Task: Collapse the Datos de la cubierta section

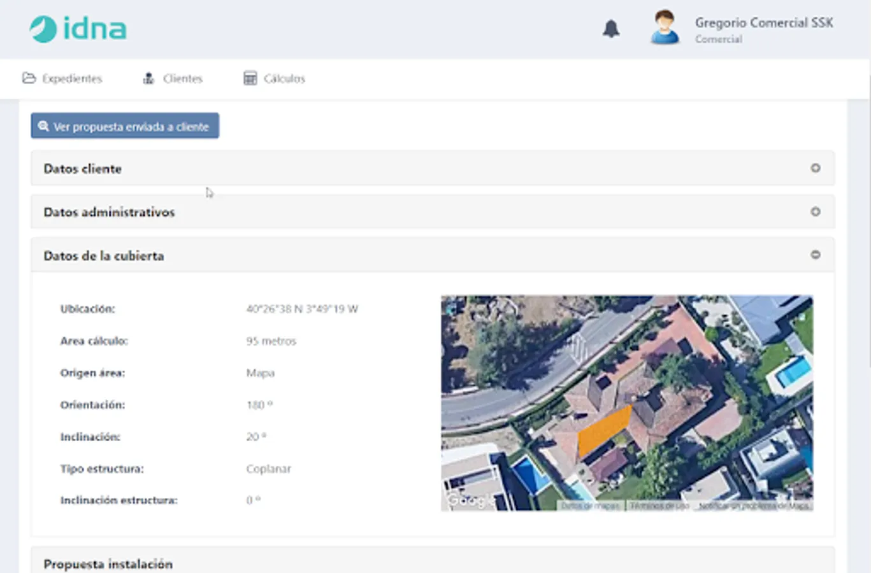Action: pos(816,255)
